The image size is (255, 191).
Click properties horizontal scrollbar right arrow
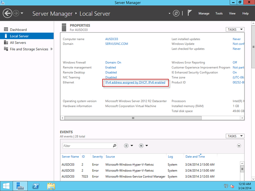242,118
